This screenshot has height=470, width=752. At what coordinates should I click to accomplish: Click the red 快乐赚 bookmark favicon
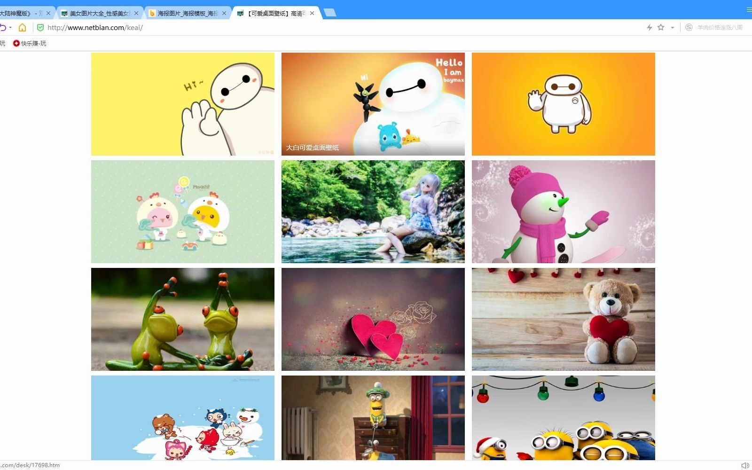(x=16, y=43)
